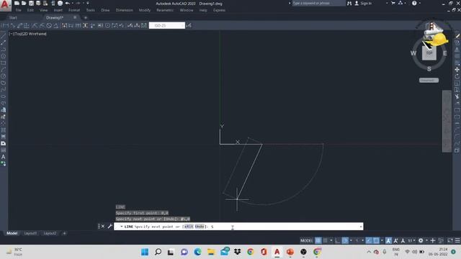Click the viewport controls label Top 2D Wireframe
Viewport: 461px width, 259px height.
click(x=28, y=34)
